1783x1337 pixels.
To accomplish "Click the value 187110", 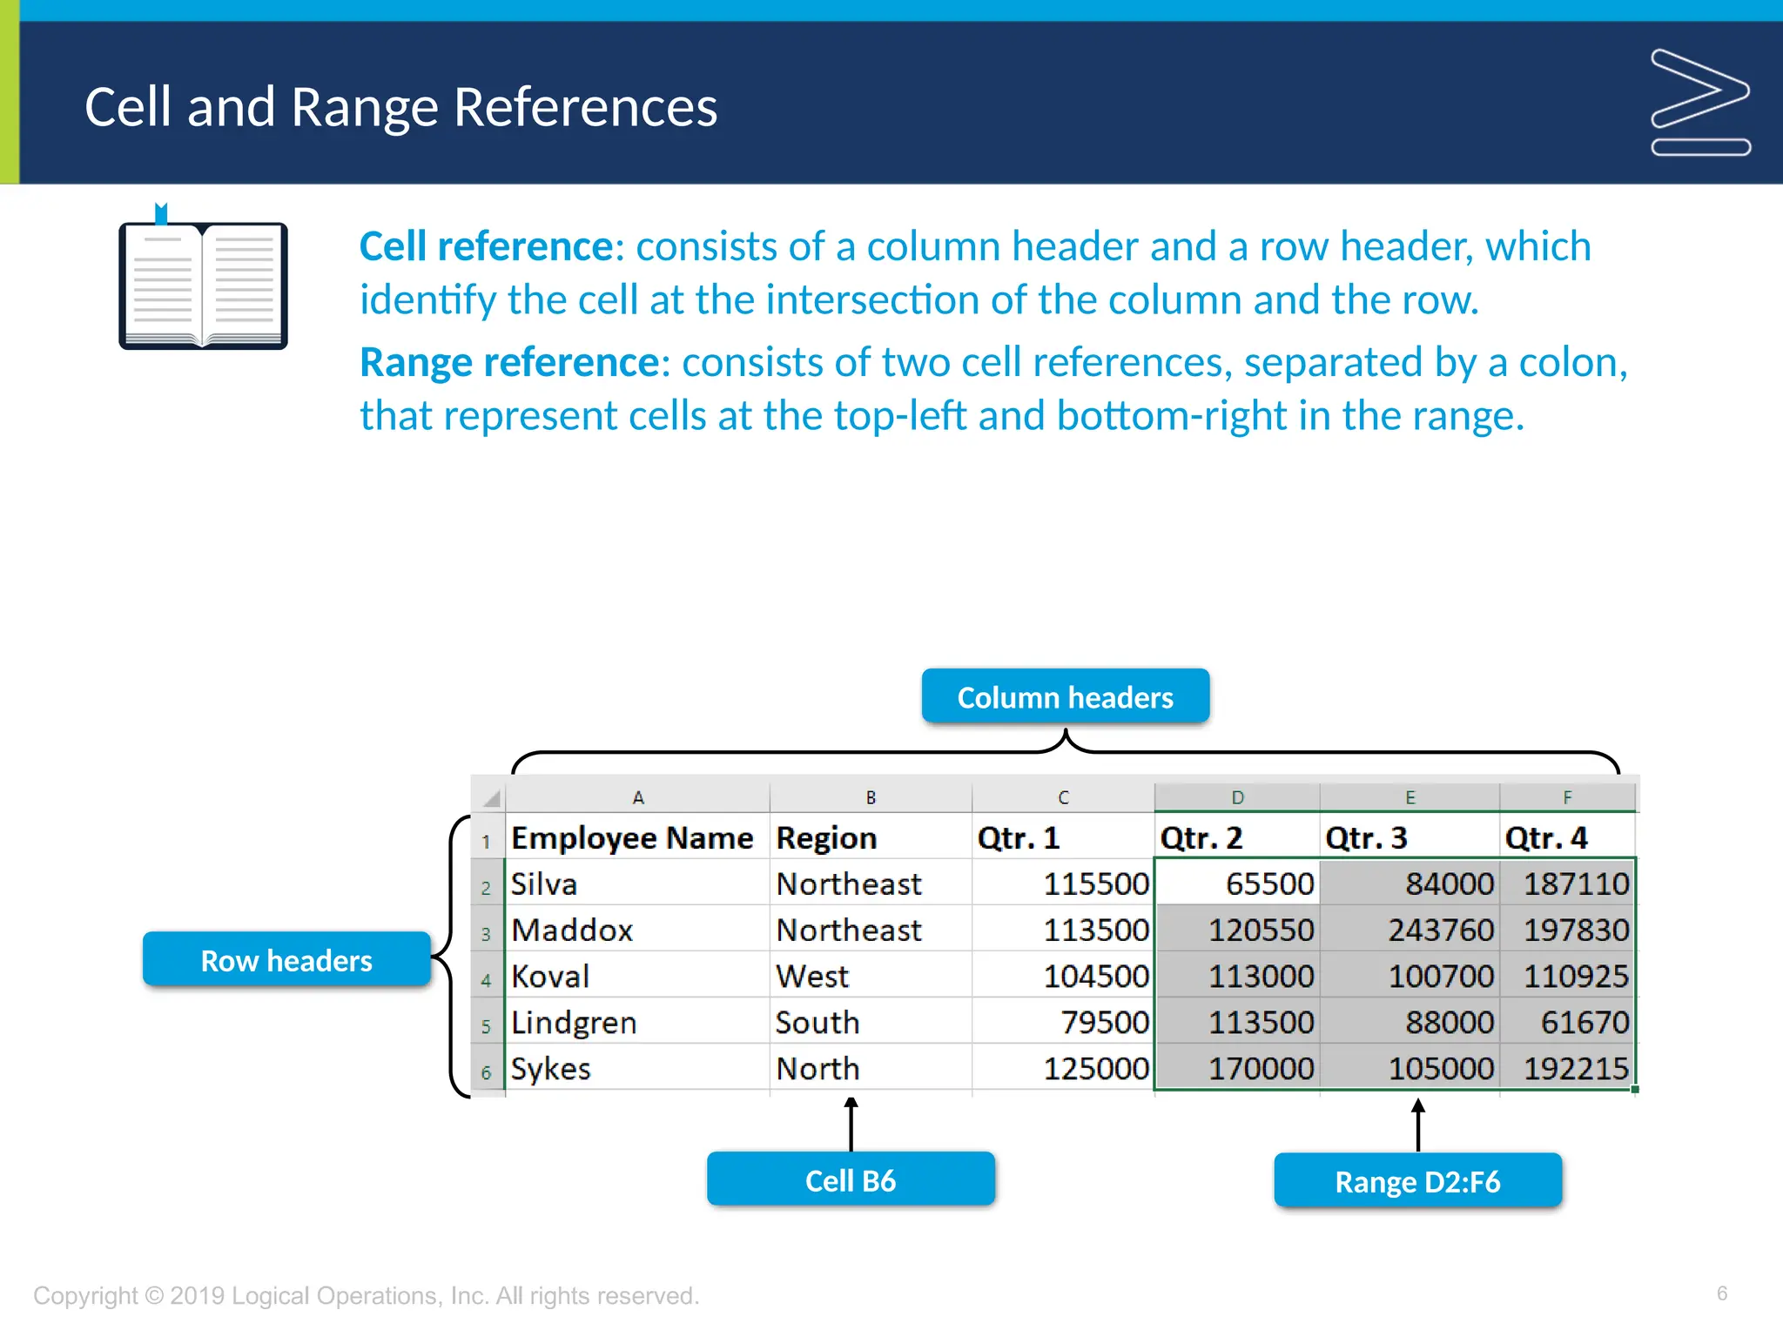I will pos(1567,883).
